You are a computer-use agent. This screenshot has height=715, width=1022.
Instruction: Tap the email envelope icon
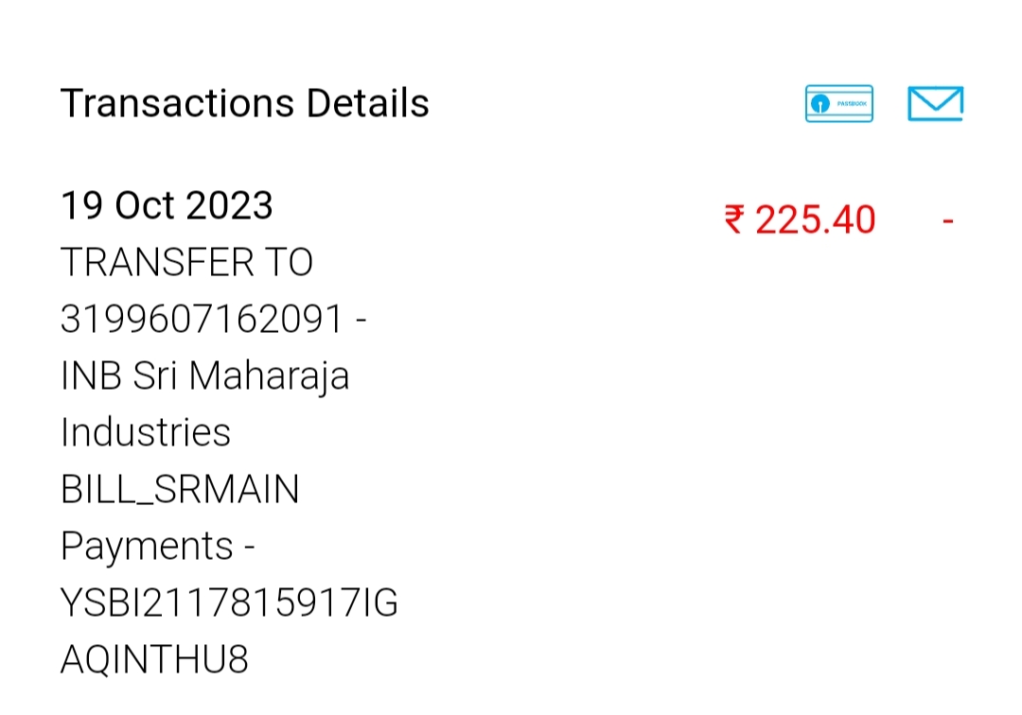[x=935, y=104]
